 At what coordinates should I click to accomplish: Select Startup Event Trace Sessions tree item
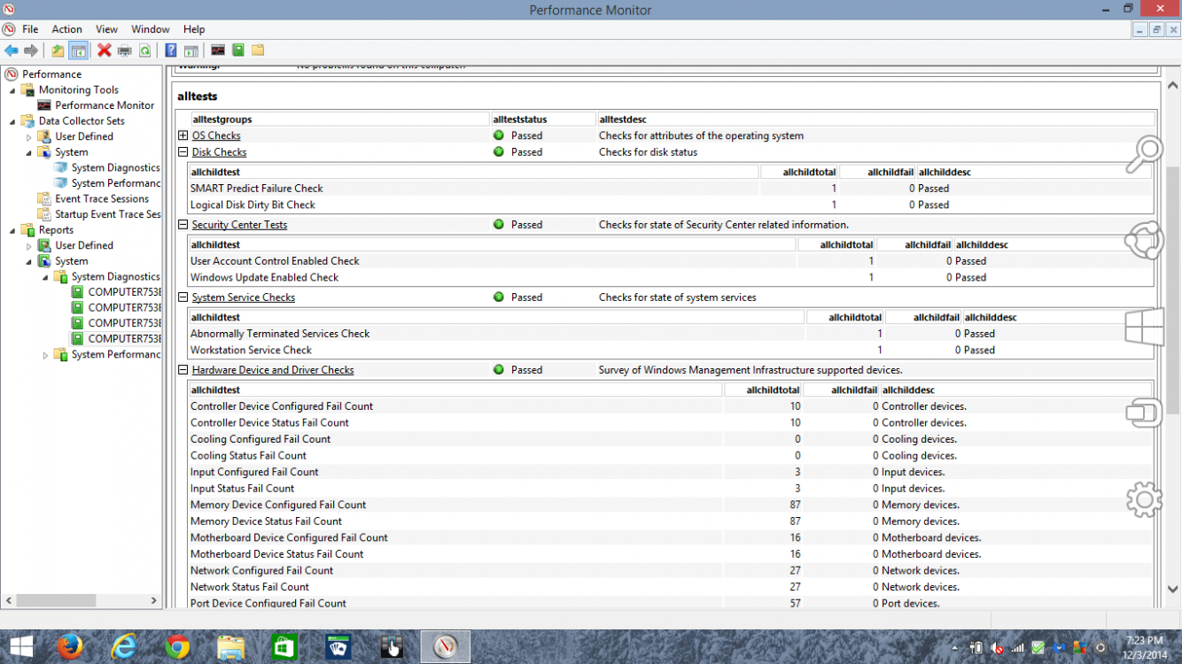108,214
